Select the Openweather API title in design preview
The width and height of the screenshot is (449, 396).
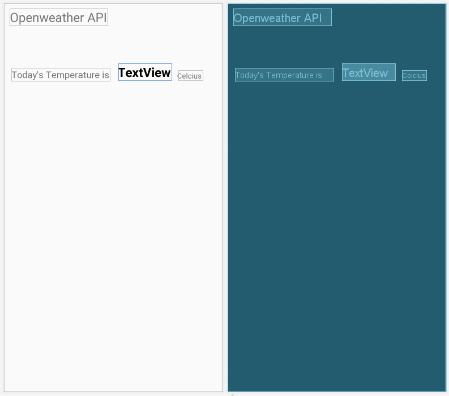58,18
